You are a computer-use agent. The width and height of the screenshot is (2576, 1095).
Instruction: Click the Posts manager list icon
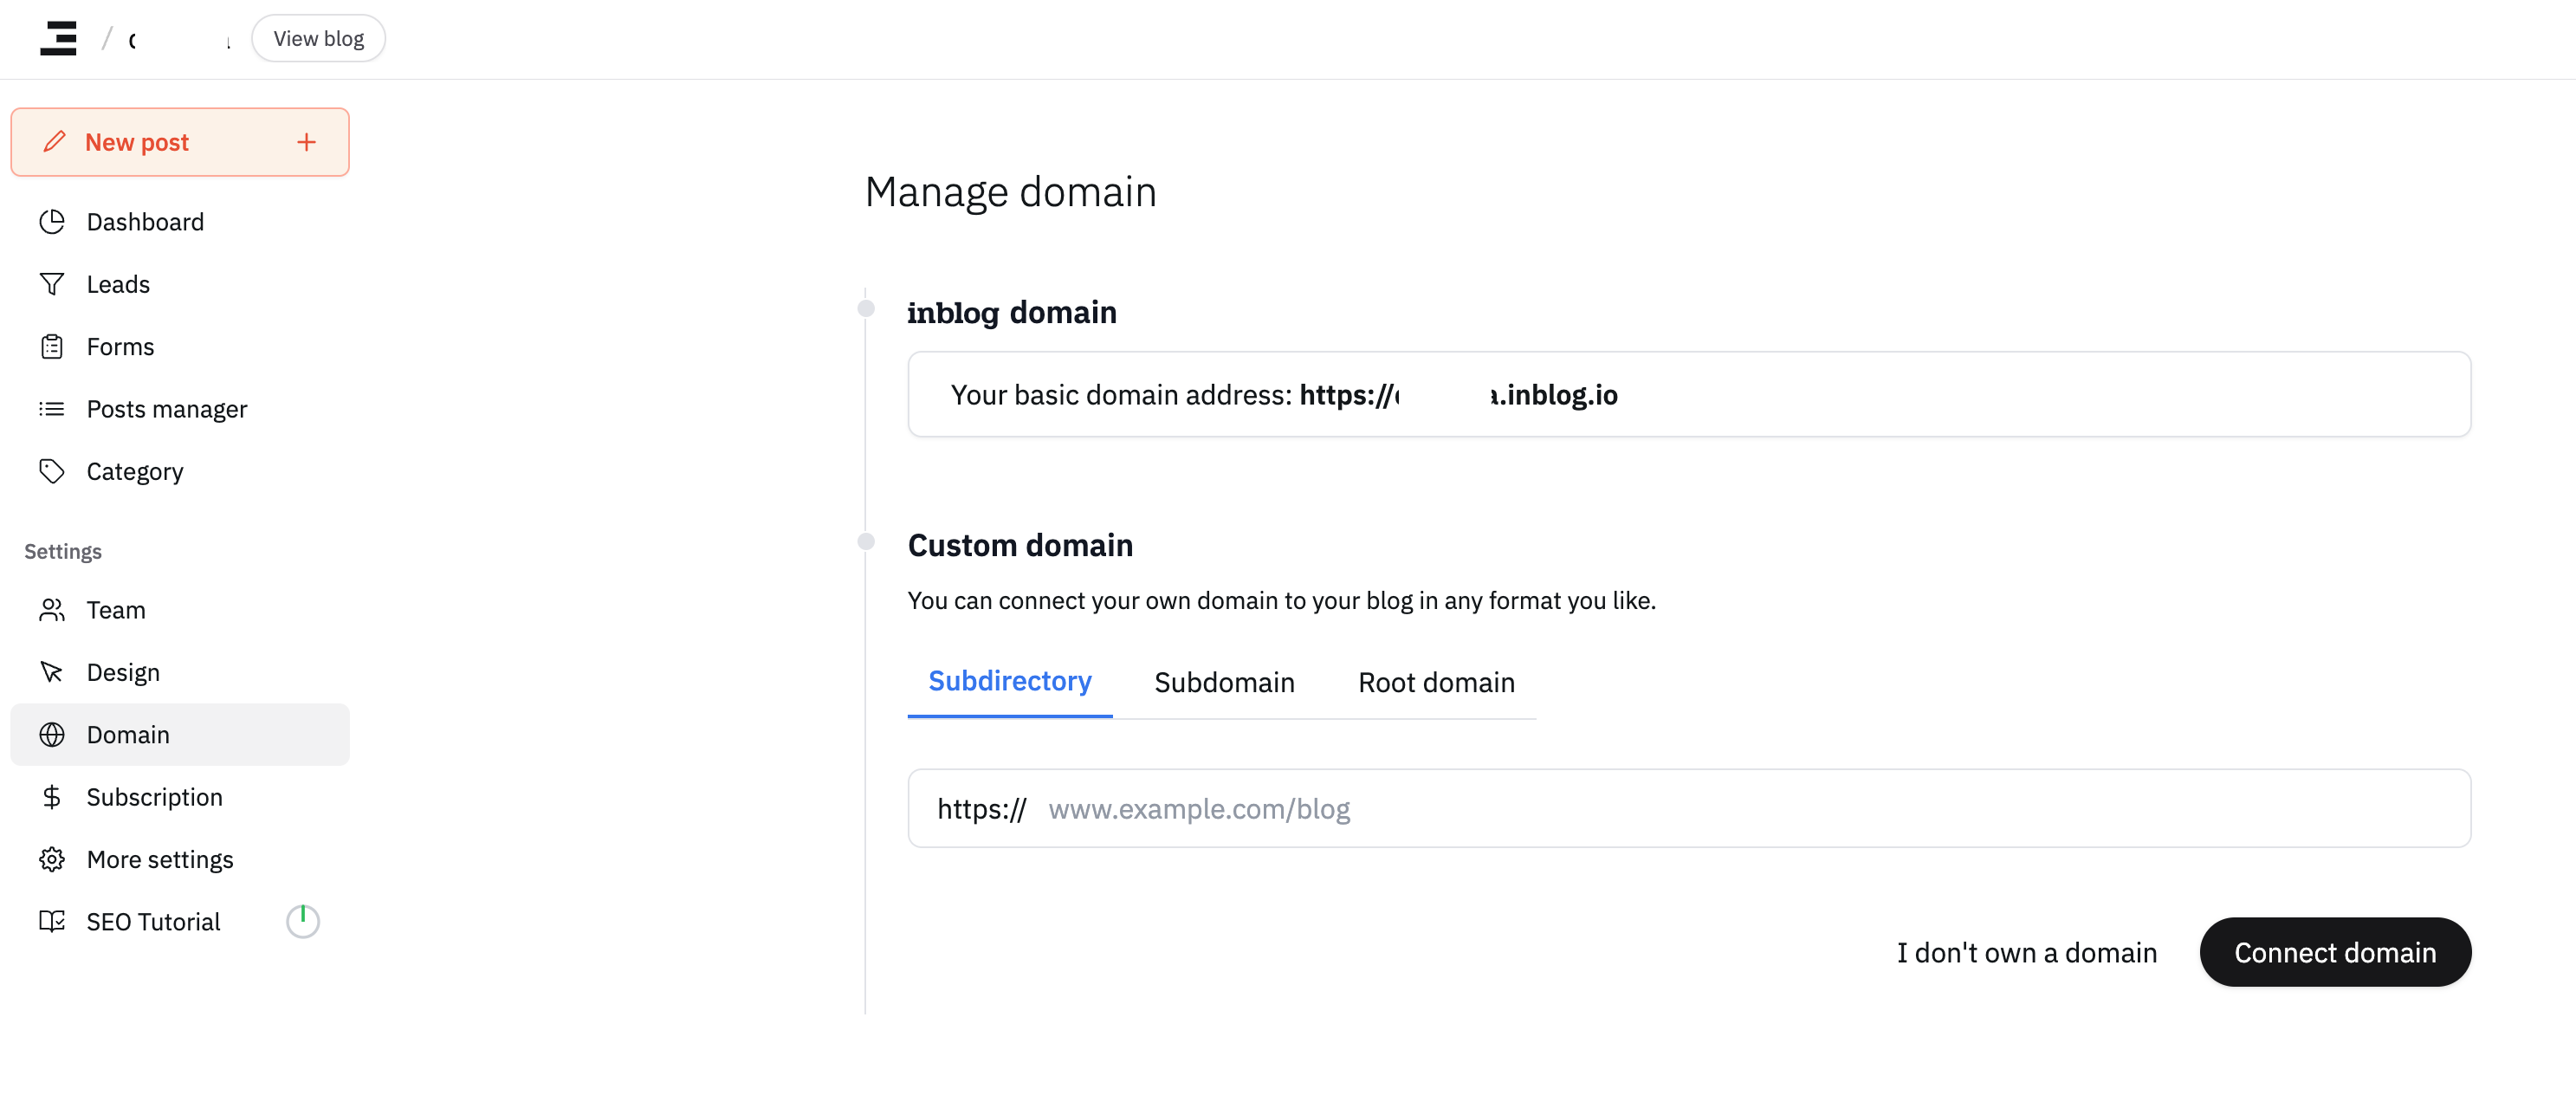52,409
